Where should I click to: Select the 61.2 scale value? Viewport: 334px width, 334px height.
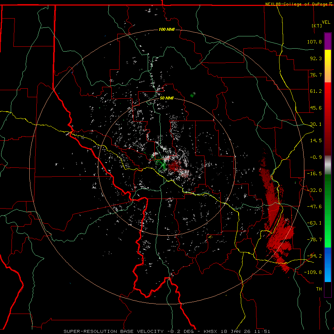coord(316,91)
